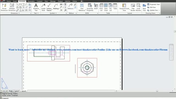
Task: Click the vertical scrollbar down arrow
Action: point(175,89)
